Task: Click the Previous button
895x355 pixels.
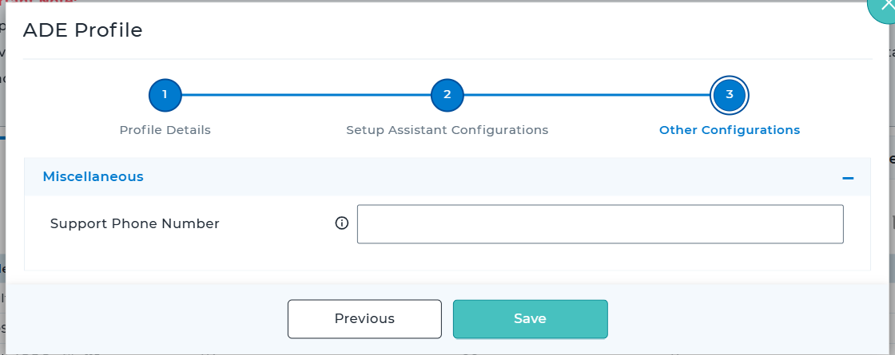Action: [364, 319]
